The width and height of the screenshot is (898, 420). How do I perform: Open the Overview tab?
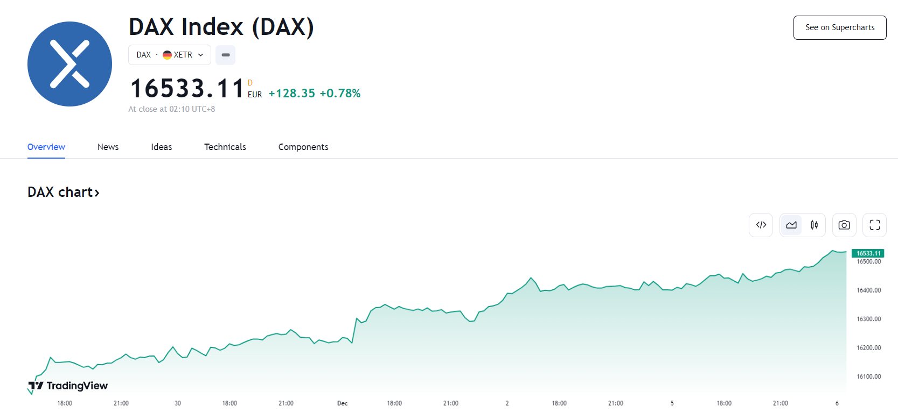pos(46,147)
